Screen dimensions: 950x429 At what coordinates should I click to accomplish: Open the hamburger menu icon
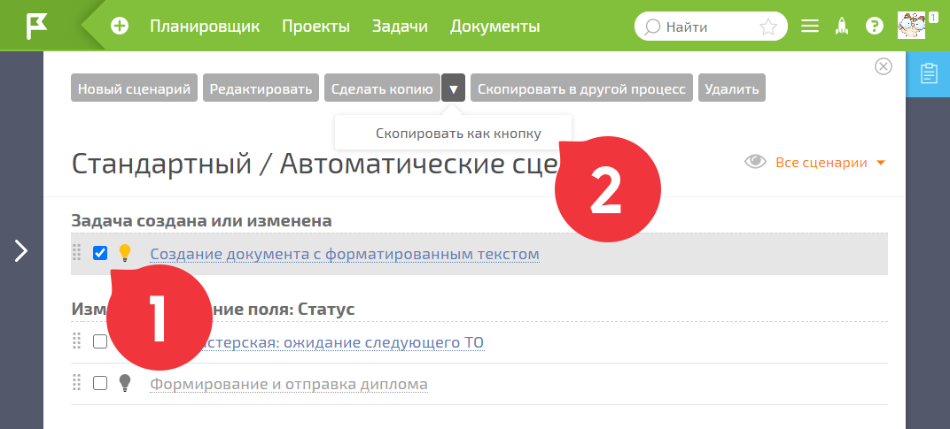click(x=809, y=27)
